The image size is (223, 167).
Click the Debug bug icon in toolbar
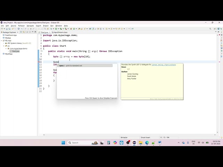pos(51,29)
